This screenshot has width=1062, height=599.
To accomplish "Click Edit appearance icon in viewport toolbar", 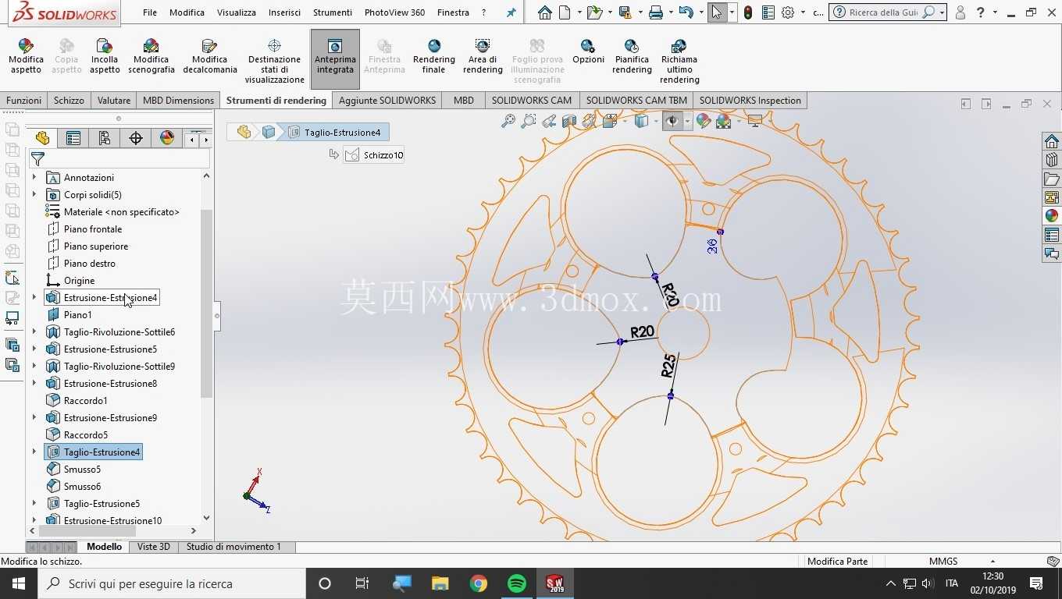I will [704, 121].
